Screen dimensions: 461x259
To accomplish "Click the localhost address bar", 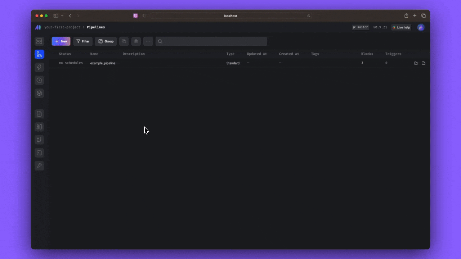I will click(x=230, y=16).
